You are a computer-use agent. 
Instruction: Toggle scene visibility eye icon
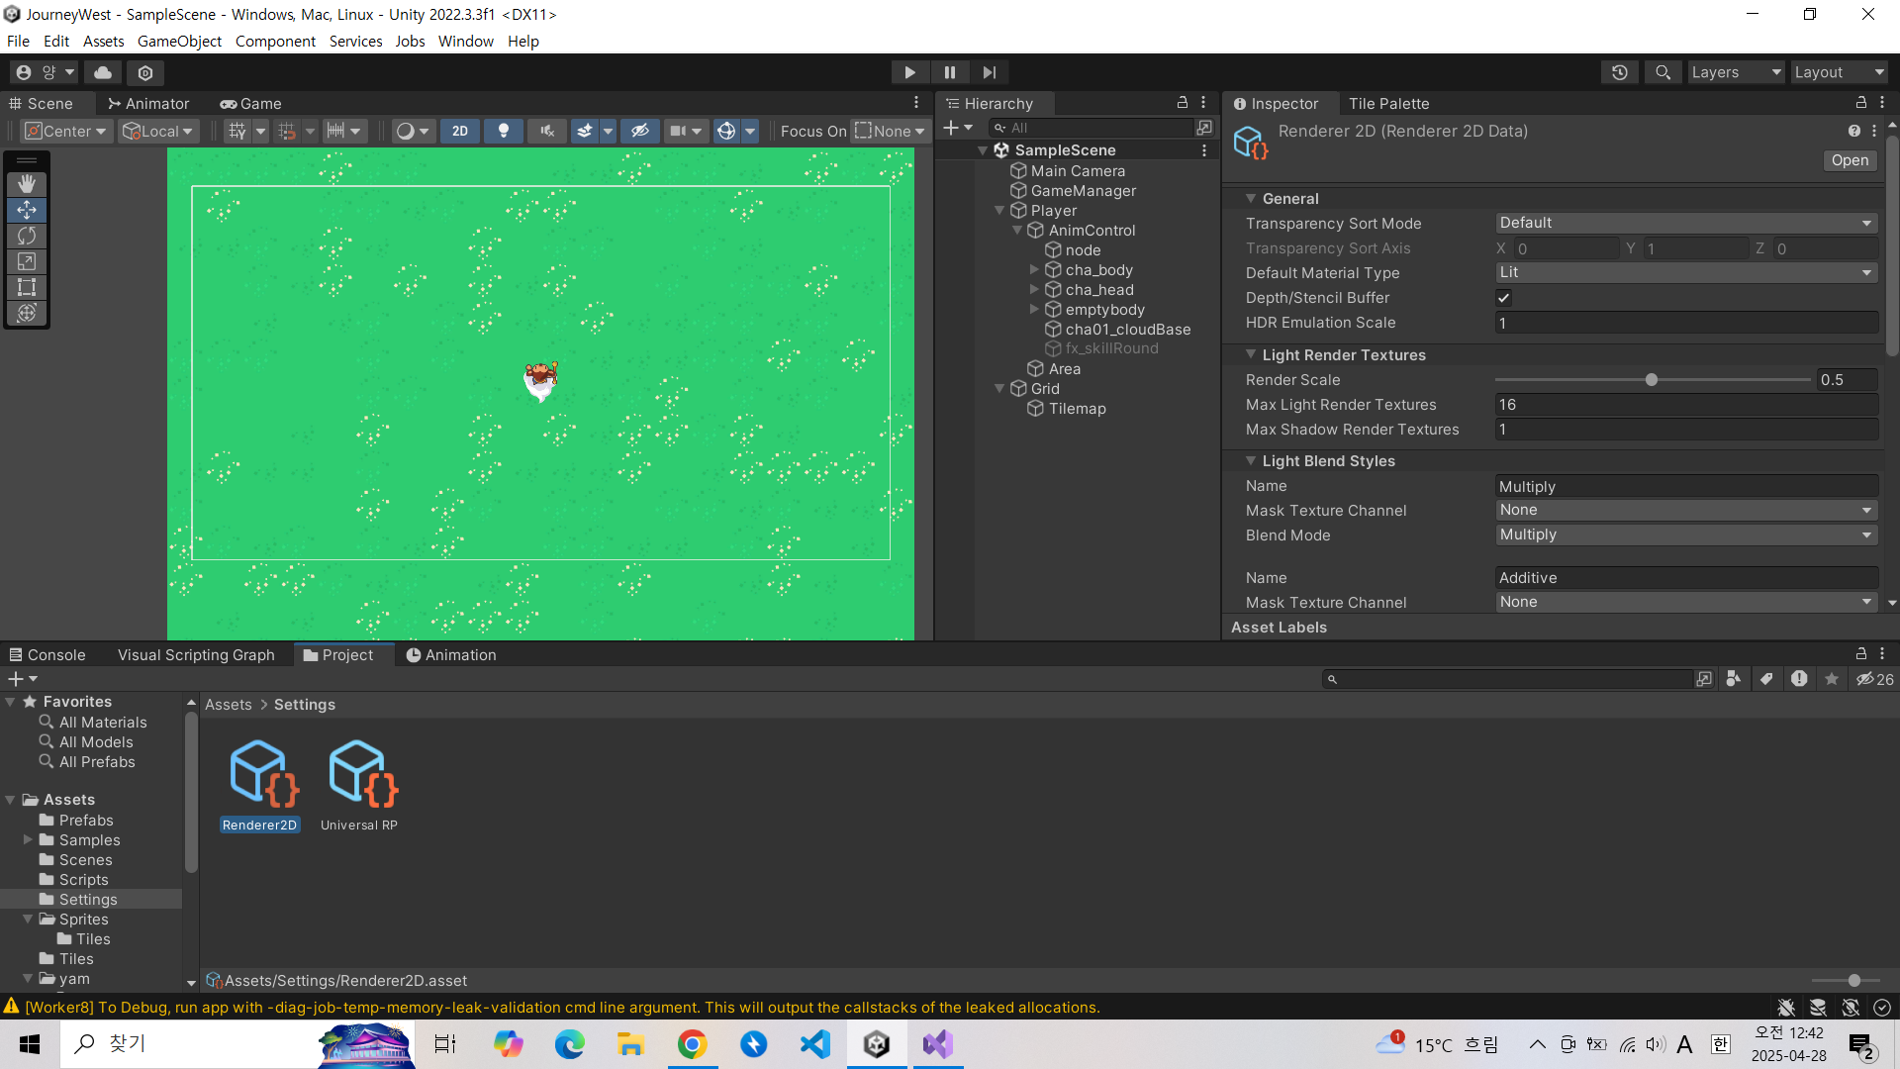640,131
